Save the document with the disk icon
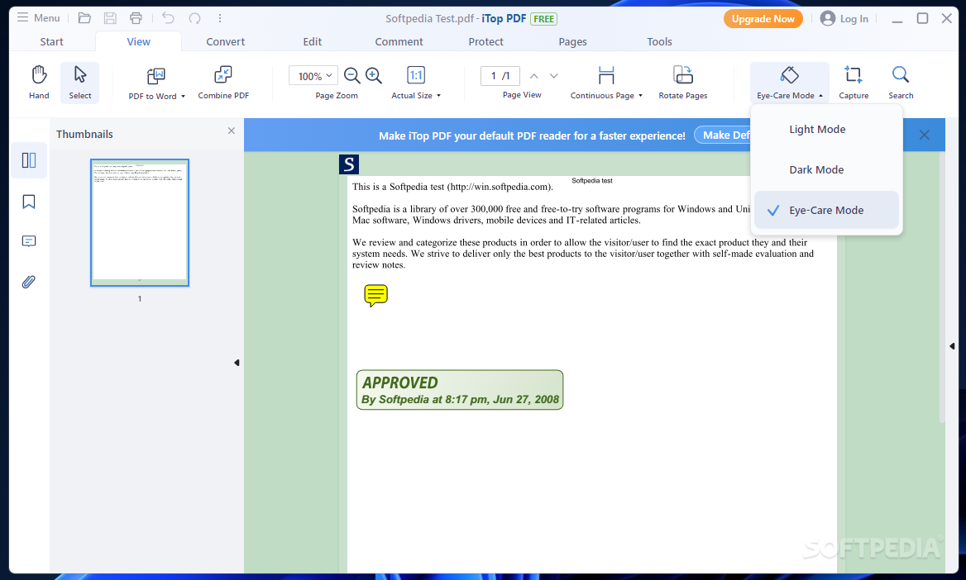Viewport: 966px width, 580px height. (x=110, y=18)
